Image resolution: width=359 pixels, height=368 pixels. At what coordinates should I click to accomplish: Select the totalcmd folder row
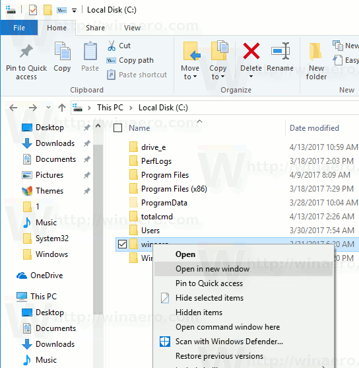click(157, 217)
